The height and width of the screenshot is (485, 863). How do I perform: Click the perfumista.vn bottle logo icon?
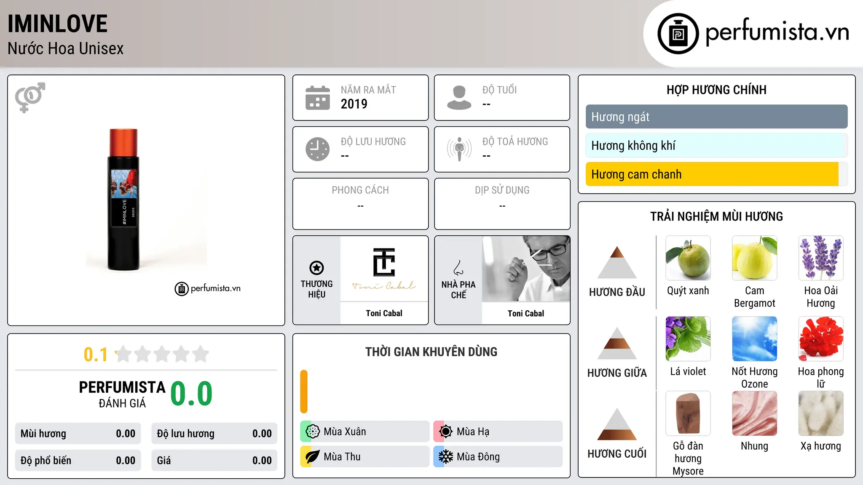coord(678,34)
